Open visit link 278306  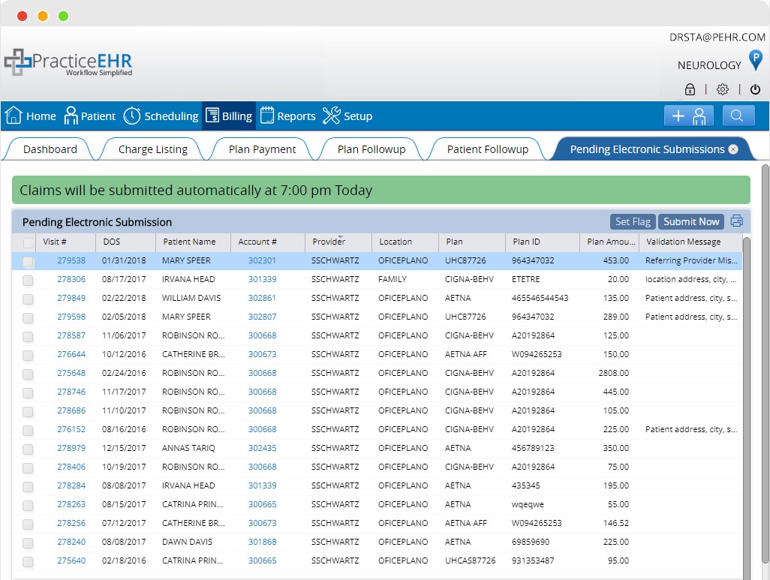tap(71, 279)
